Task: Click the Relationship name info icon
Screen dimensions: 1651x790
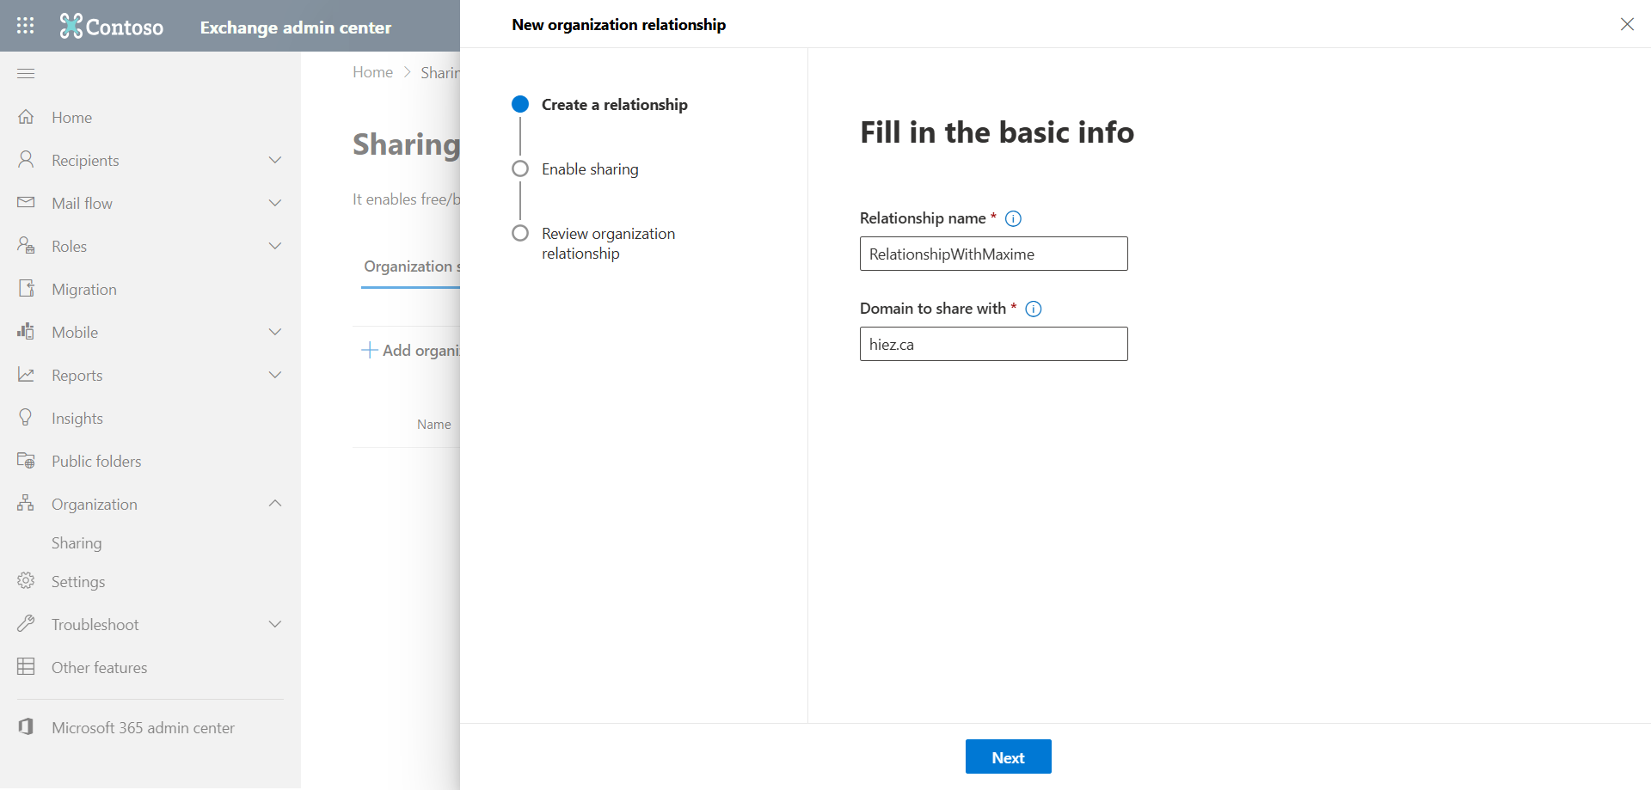Action: 1013,218
